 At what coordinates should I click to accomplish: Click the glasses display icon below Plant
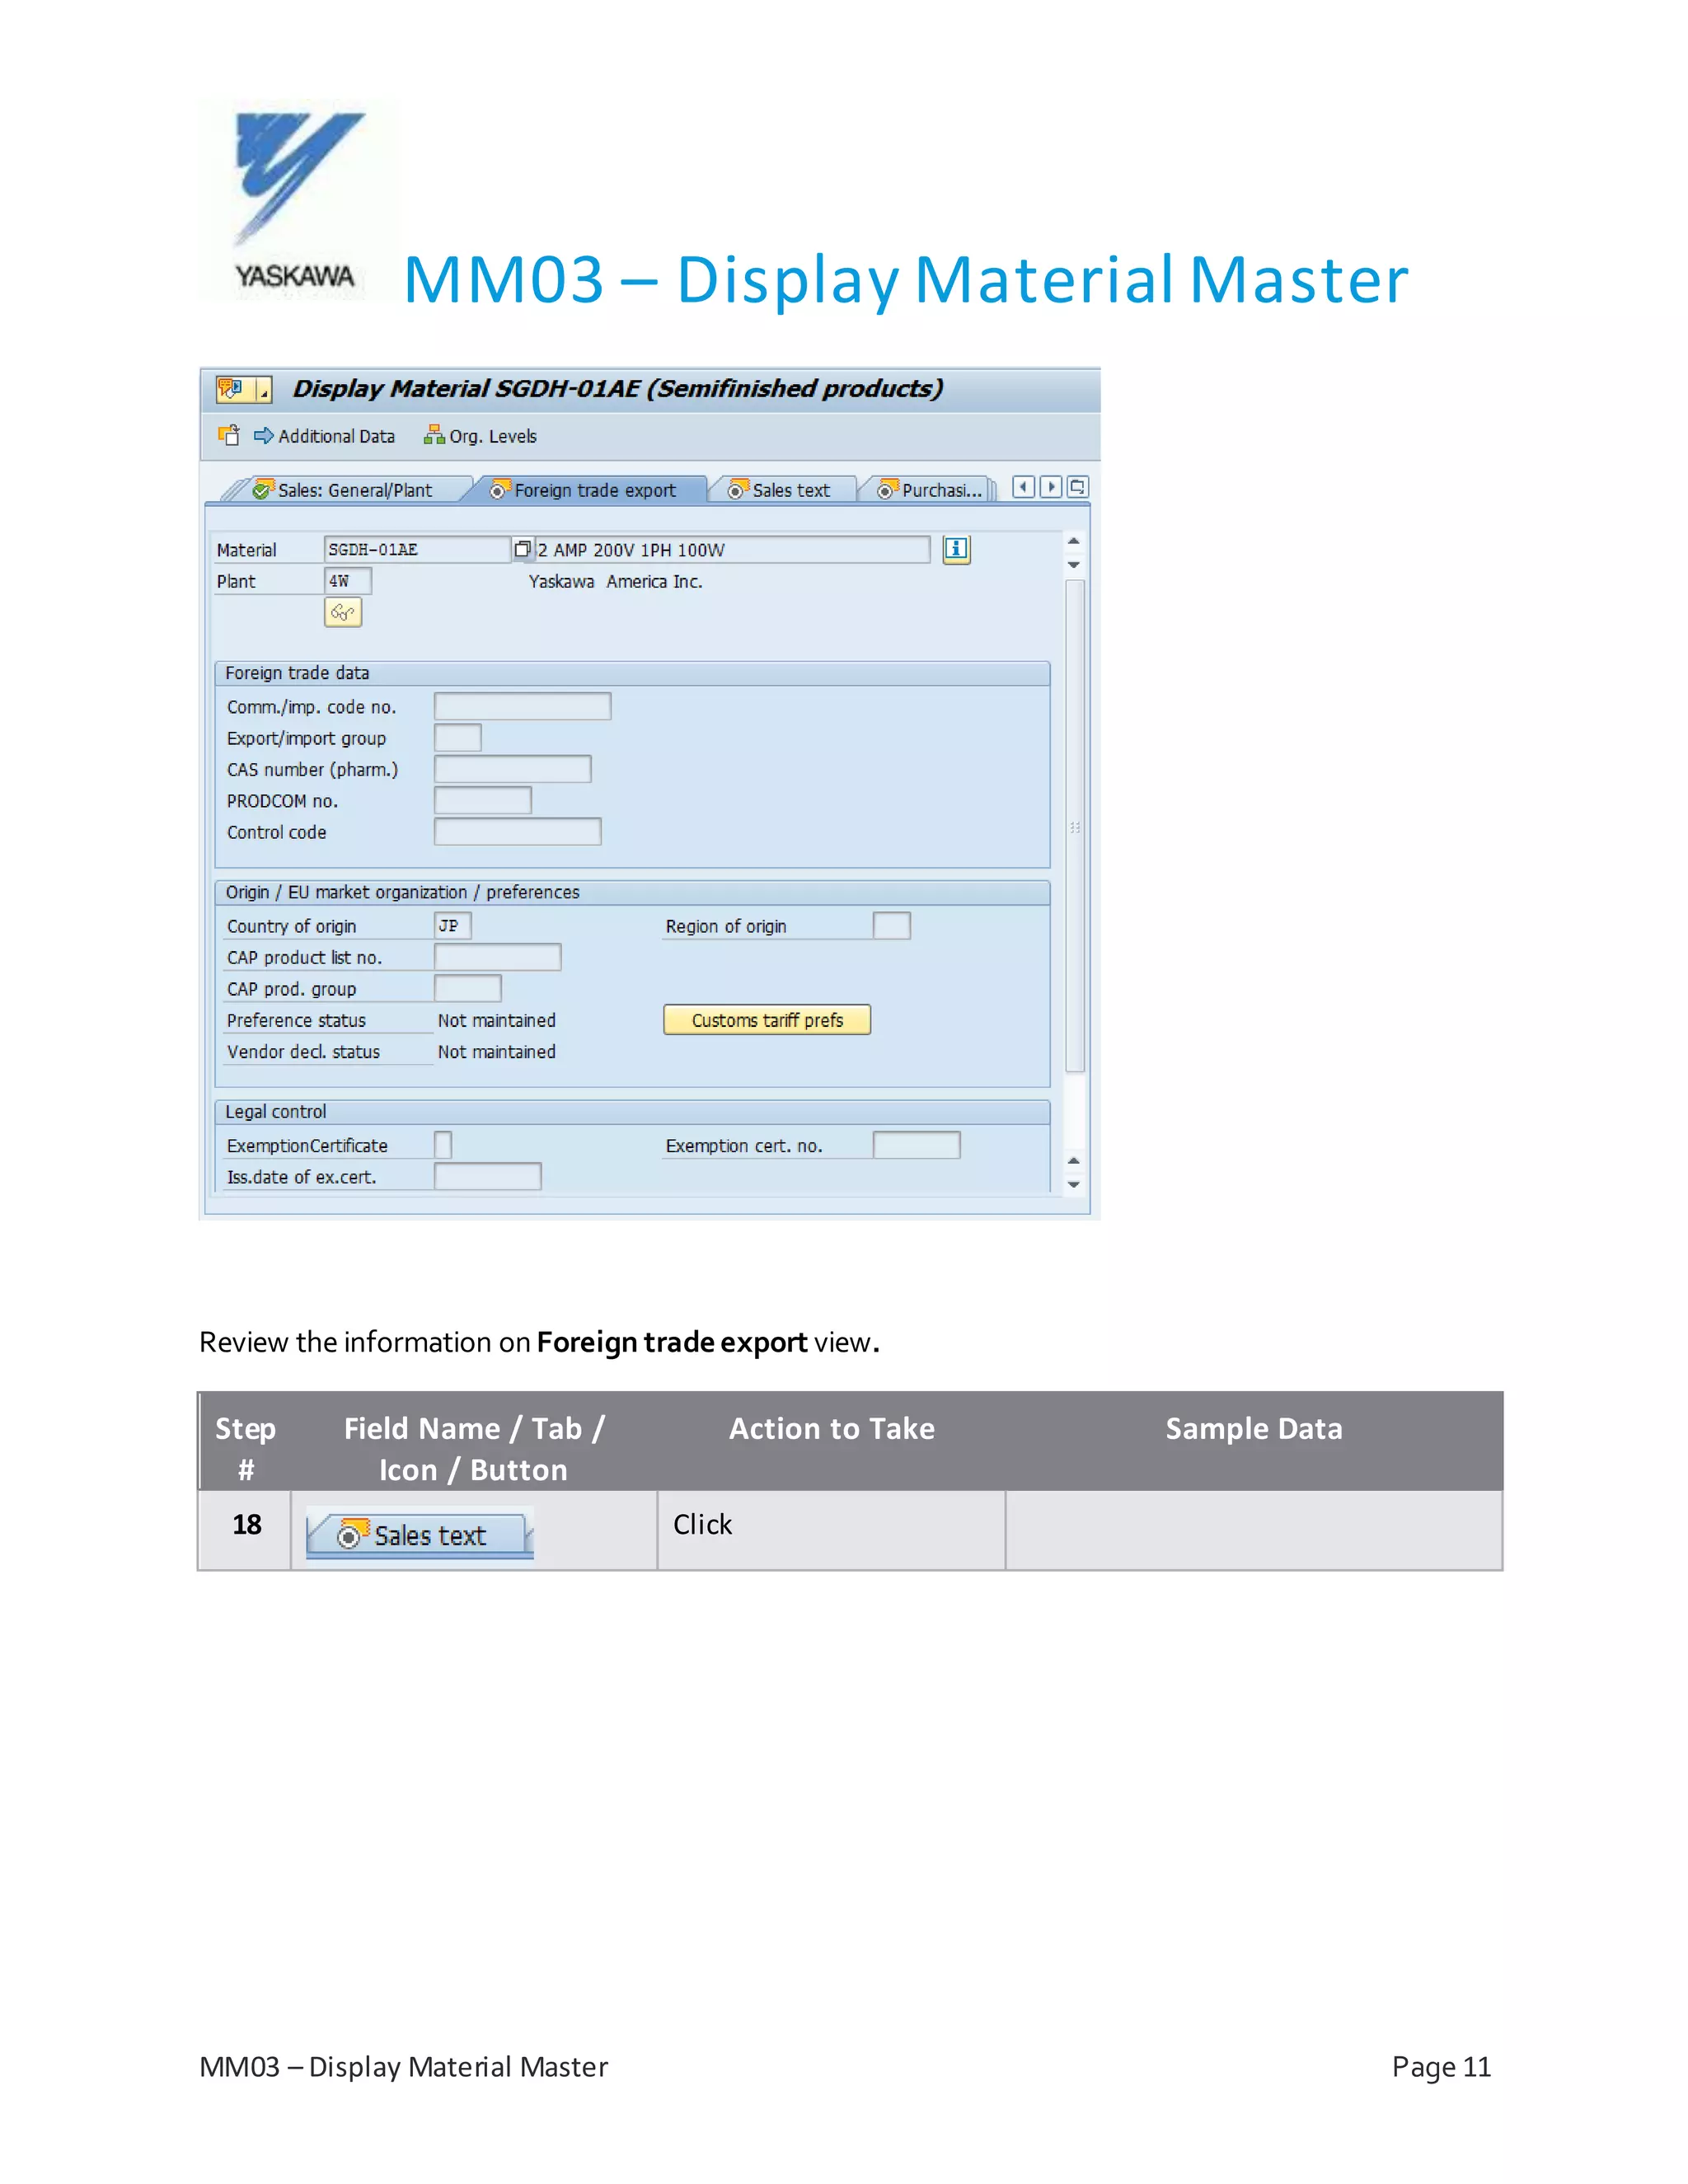343,612
